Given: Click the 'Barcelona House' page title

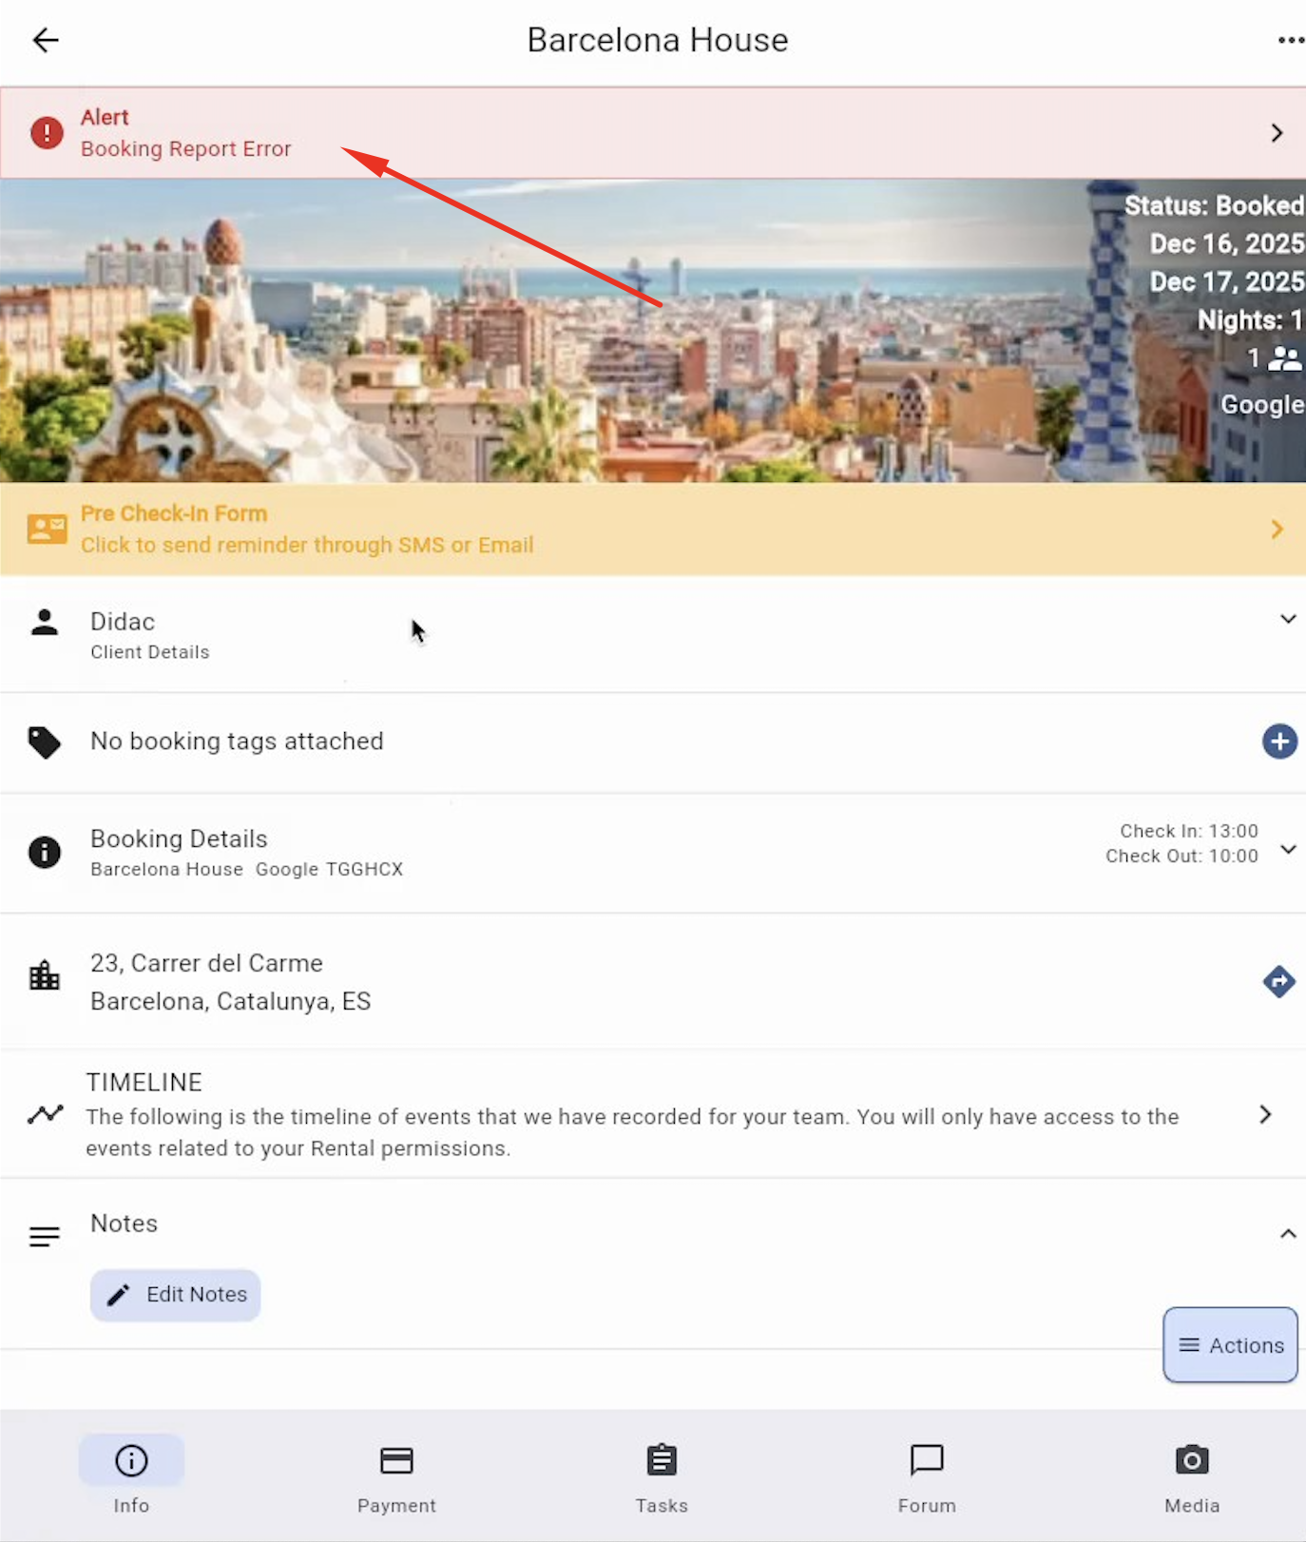Looking at the screenshot, I should [658, 40].
